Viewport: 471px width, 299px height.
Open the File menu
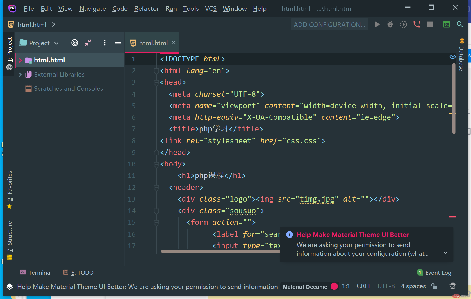click(29, 9)
